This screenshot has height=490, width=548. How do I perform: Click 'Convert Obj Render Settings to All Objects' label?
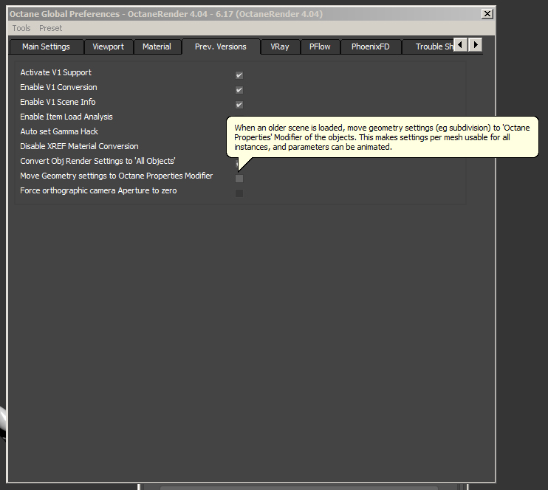coord(97,161)
